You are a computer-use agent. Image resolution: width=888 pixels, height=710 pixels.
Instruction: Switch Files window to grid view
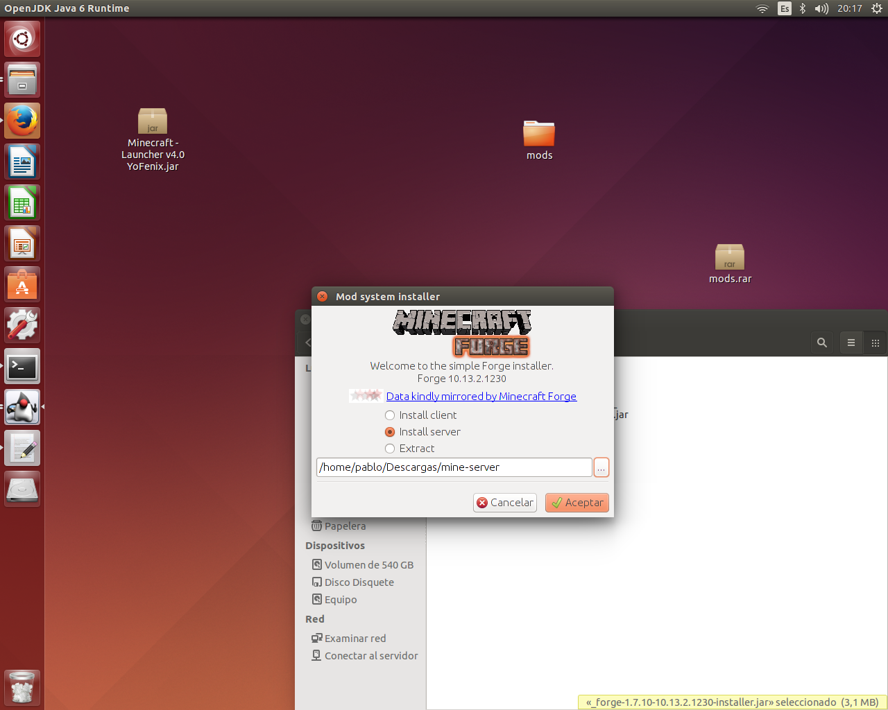[876, 343]
